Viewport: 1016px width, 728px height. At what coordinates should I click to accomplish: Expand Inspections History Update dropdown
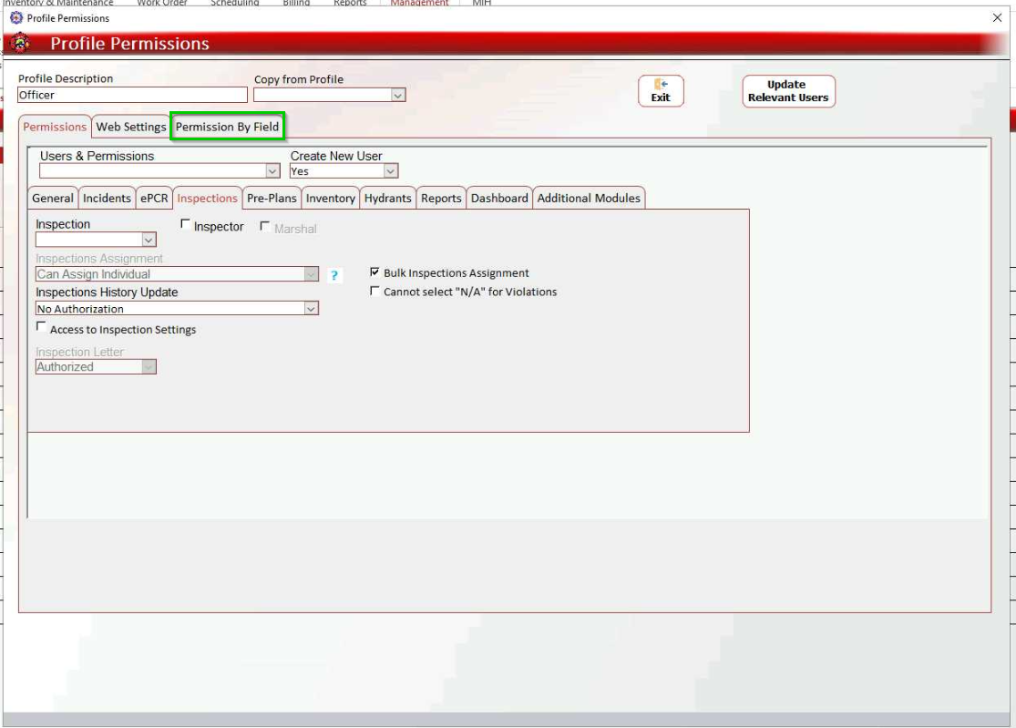(x=311, y=309)
